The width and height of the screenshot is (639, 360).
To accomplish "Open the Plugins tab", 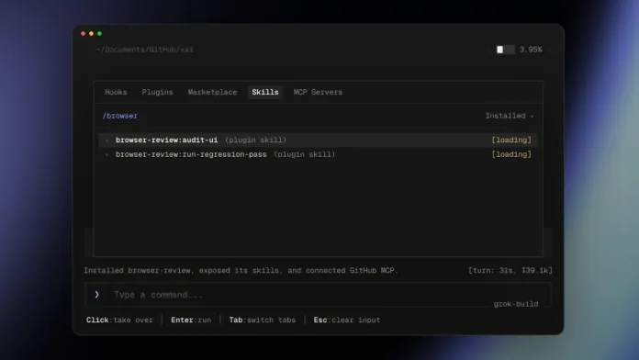I will click(x=157, y=92).
